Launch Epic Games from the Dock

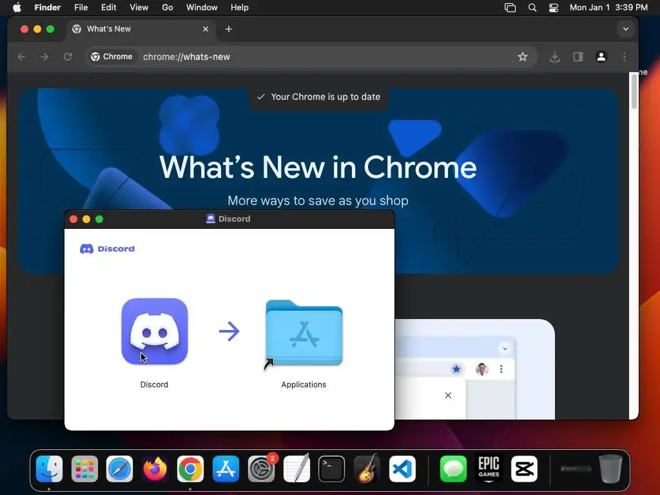point(489,469)
